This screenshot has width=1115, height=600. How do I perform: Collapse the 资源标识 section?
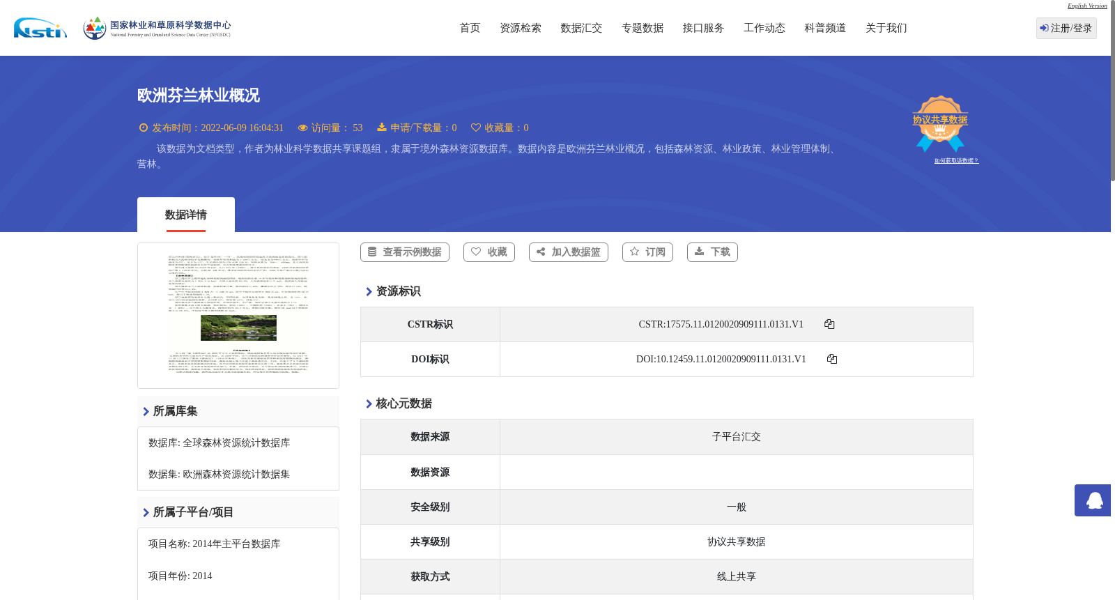[x=393, y=291]
